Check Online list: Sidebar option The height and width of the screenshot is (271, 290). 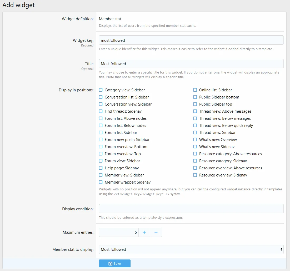[x=195, y=90]
